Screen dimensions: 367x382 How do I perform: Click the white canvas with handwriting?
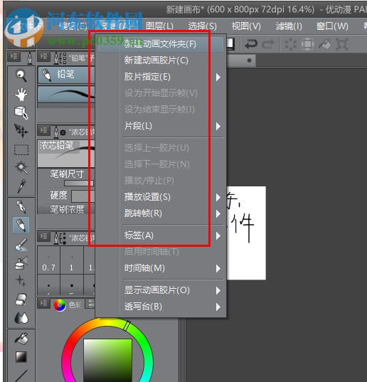coord(246,233)
